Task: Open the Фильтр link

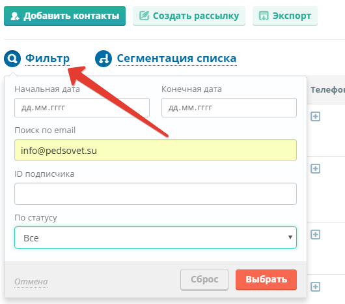Action: pyautogui.click(x=48, y=58)
